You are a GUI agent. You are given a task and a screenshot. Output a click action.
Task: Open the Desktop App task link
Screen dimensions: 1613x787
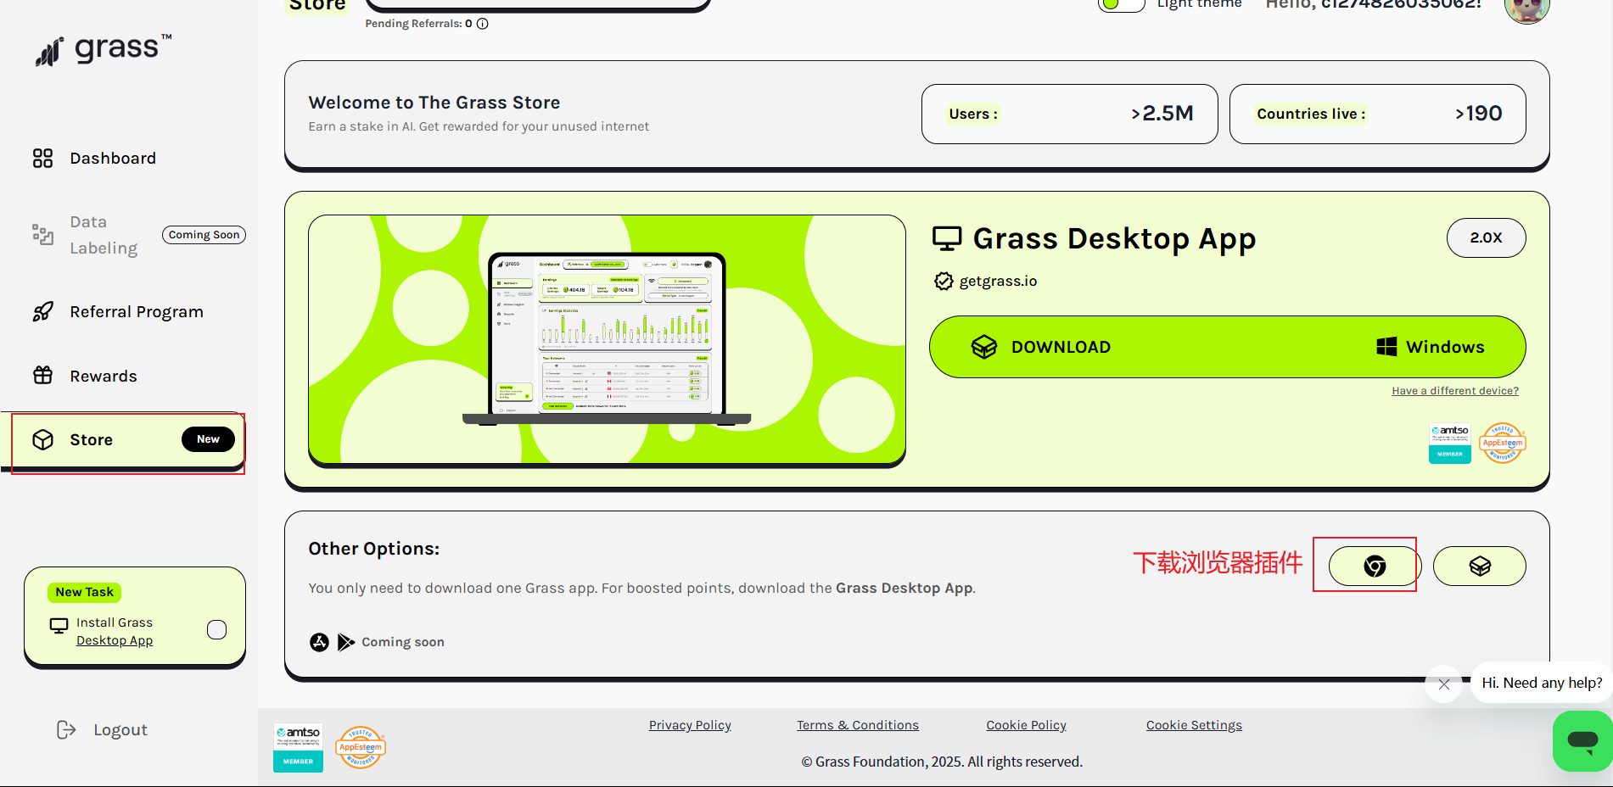(115, 641)
